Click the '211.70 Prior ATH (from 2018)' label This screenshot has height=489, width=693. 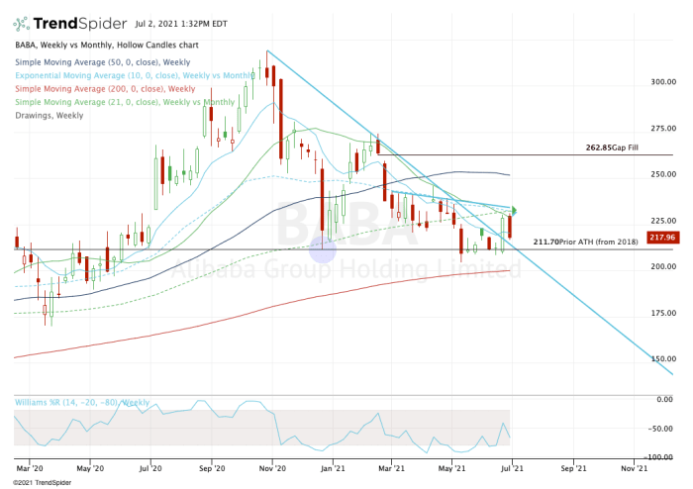point(585,243)
